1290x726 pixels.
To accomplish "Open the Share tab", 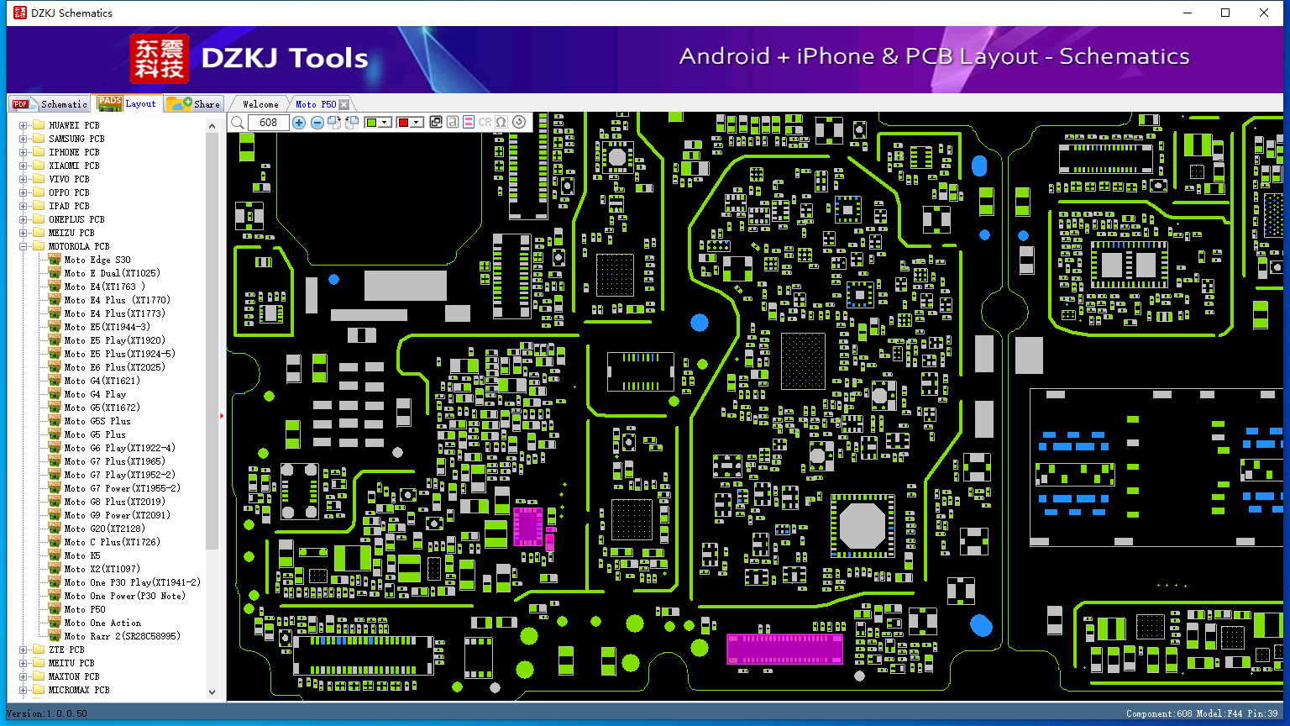I will 194,104.
